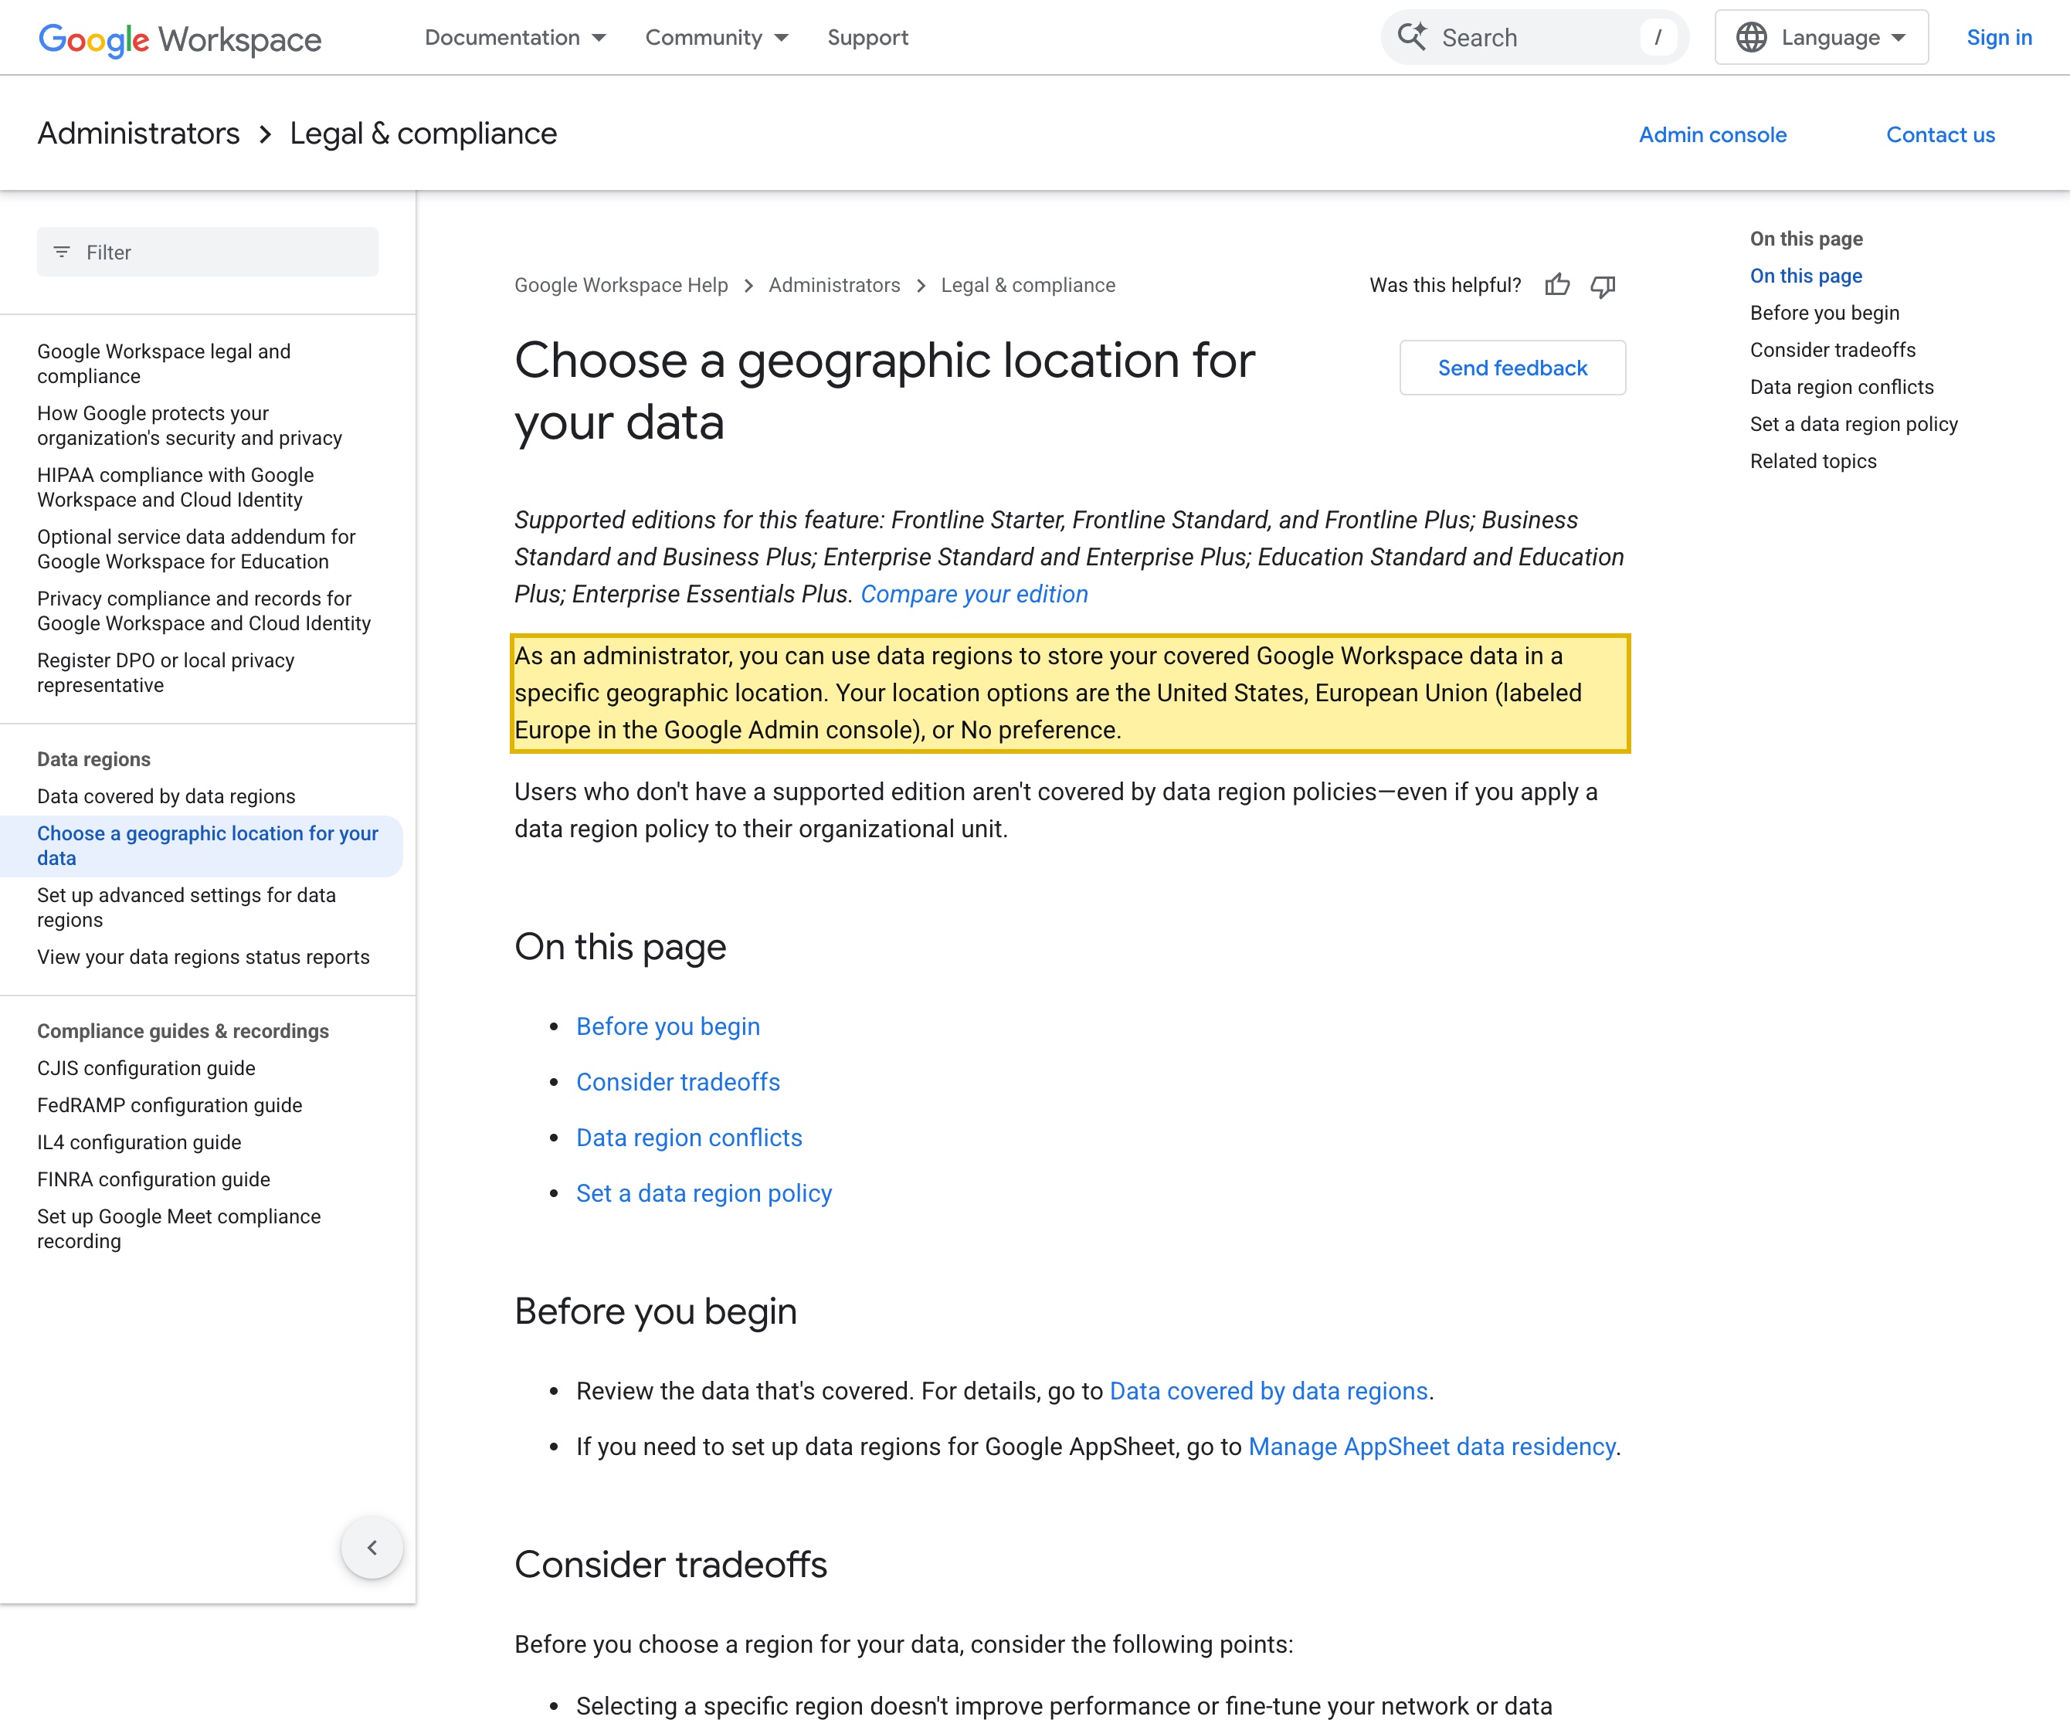
Task: Collapse sidebar with the chevron button
Action: point(372,1548)
